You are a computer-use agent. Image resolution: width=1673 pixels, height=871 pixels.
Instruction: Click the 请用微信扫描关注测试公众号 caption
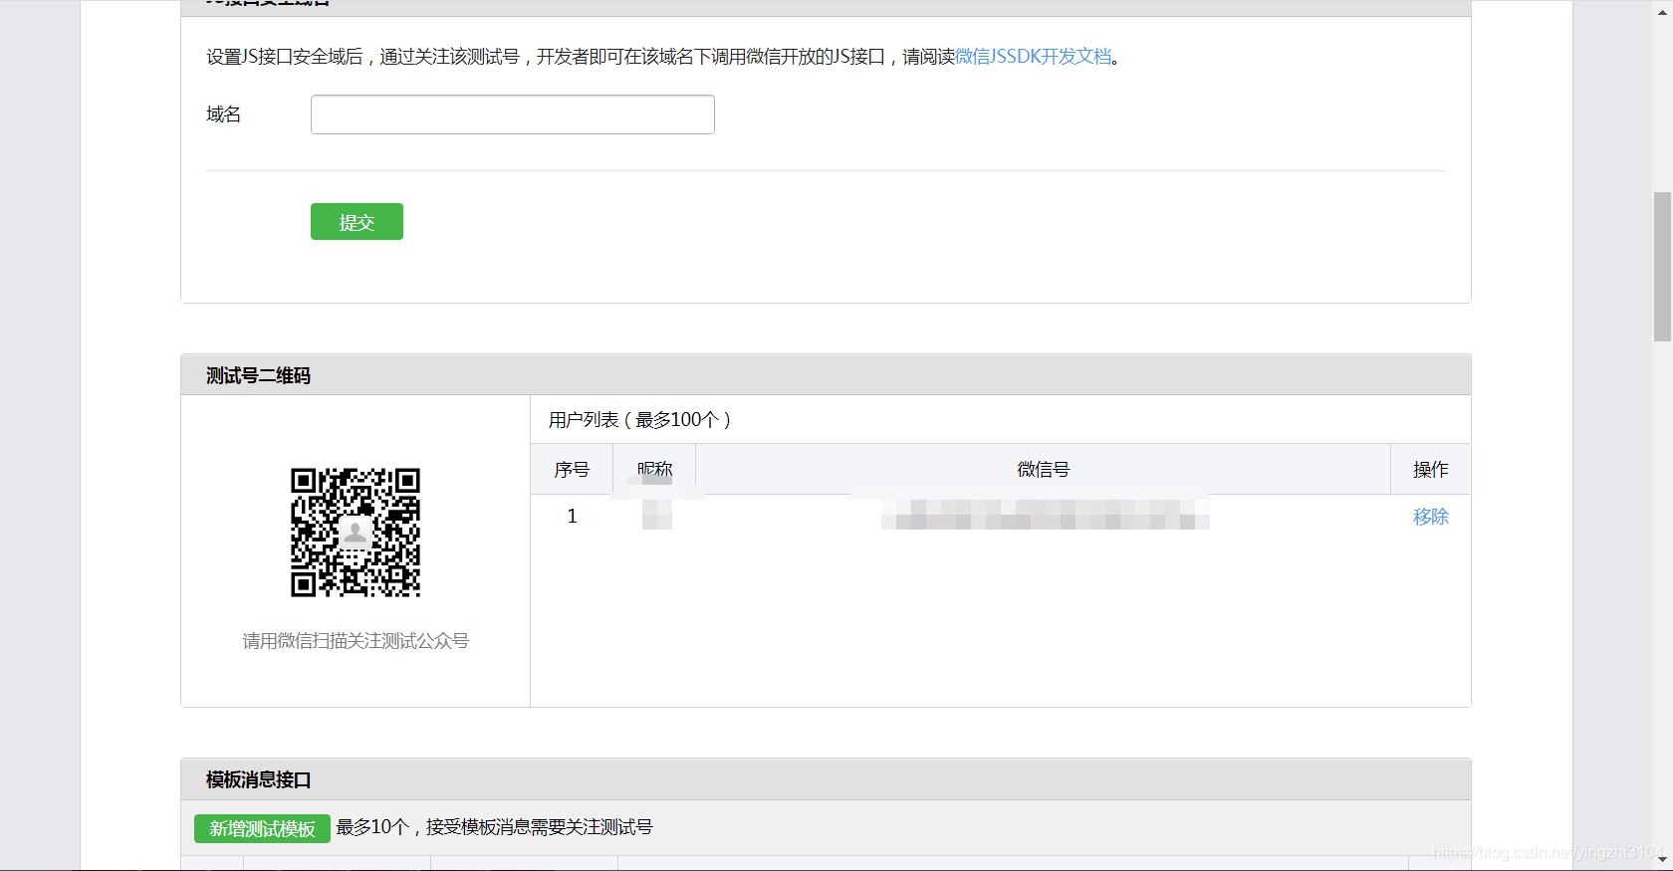(356, 641)
